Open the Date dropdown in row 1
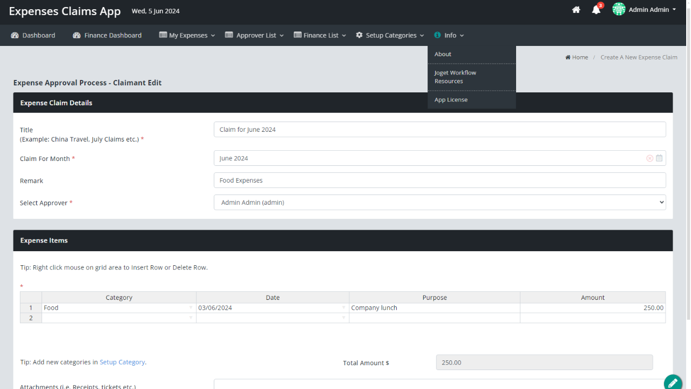This screenshot has height=389, width=691. pyautogui.click(x=344, y=308)
